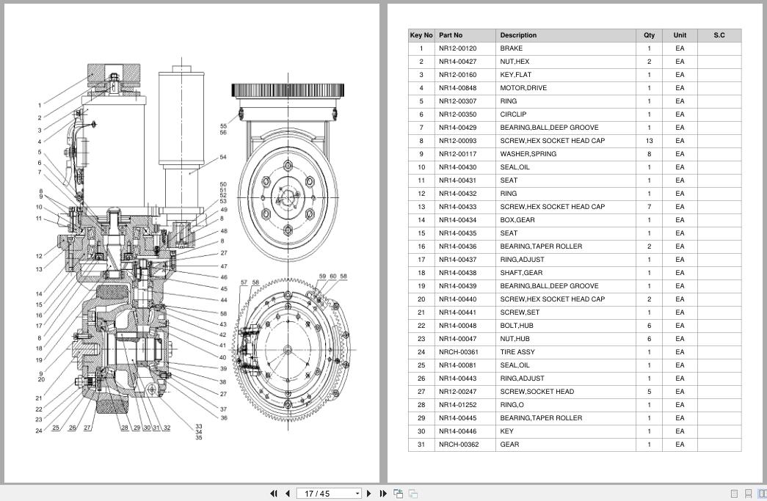Click part number NR14-00081
Image resolution: width=767 pixels, height=501 pixels.
point(457,365)
